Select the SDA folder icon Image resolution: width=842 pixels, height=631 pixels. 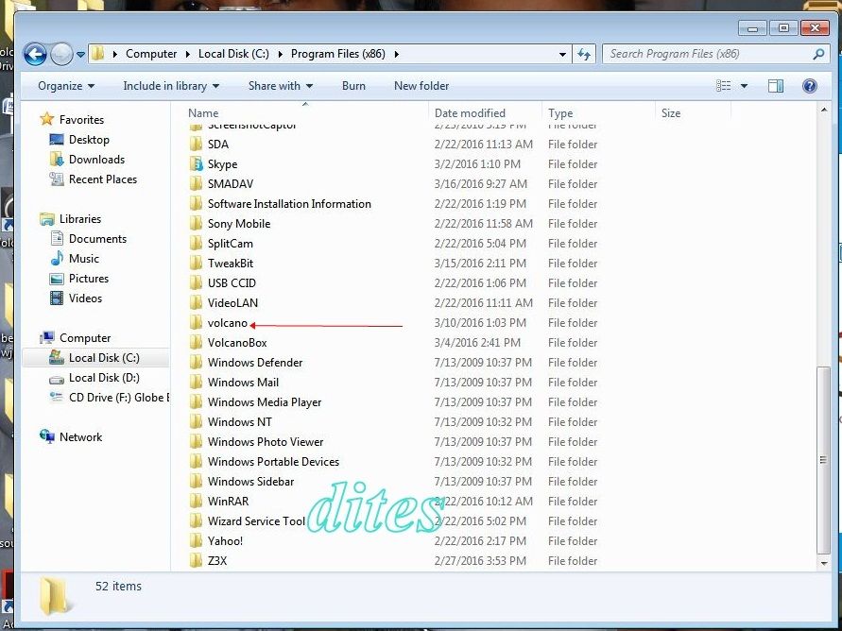click(196, 145)
